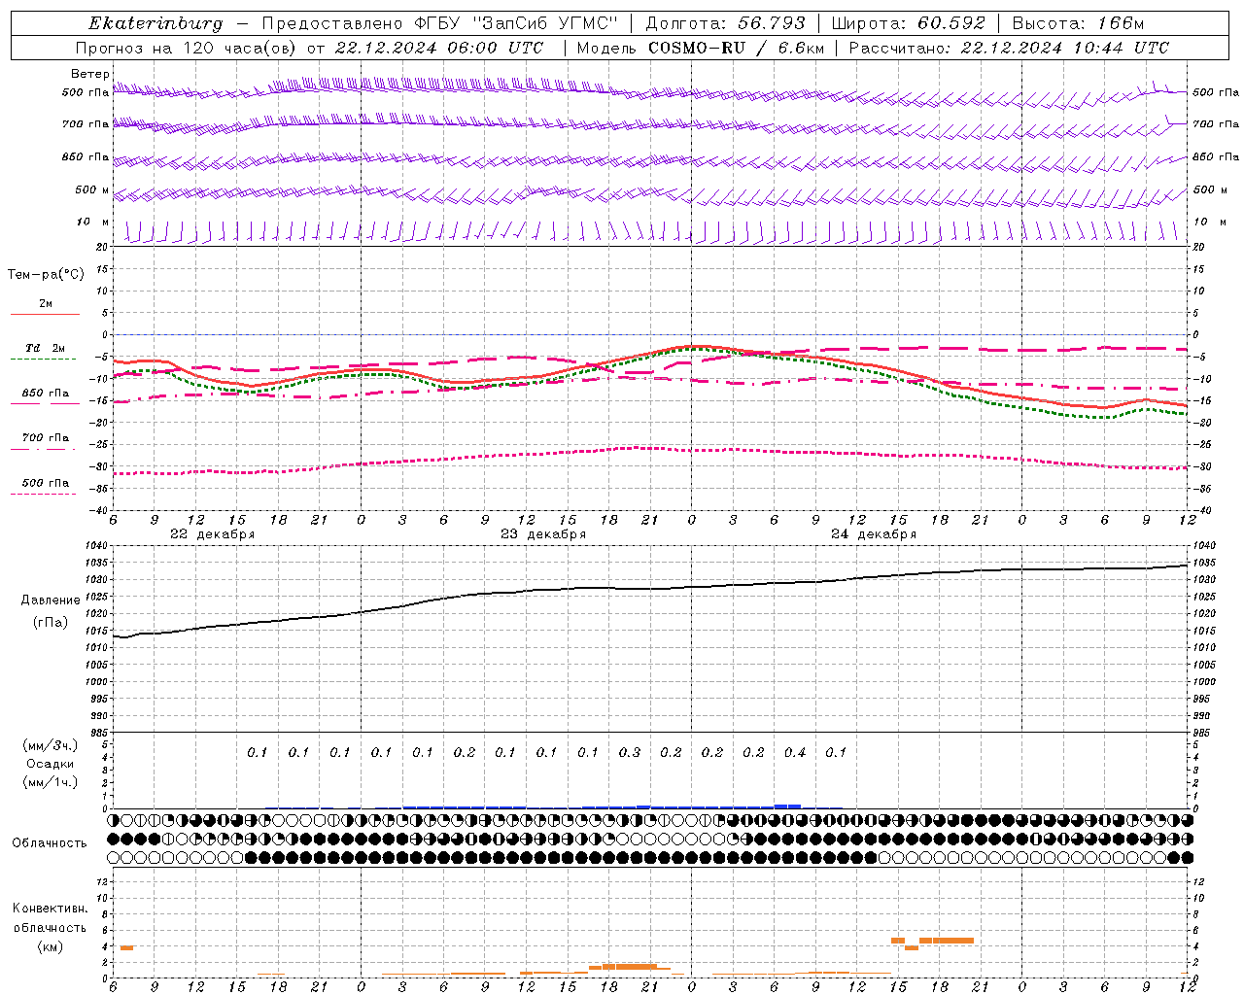Click the 'Тем-ра(°C)' temperature axis title
The image size is (1244, 995).
[46, 275]
